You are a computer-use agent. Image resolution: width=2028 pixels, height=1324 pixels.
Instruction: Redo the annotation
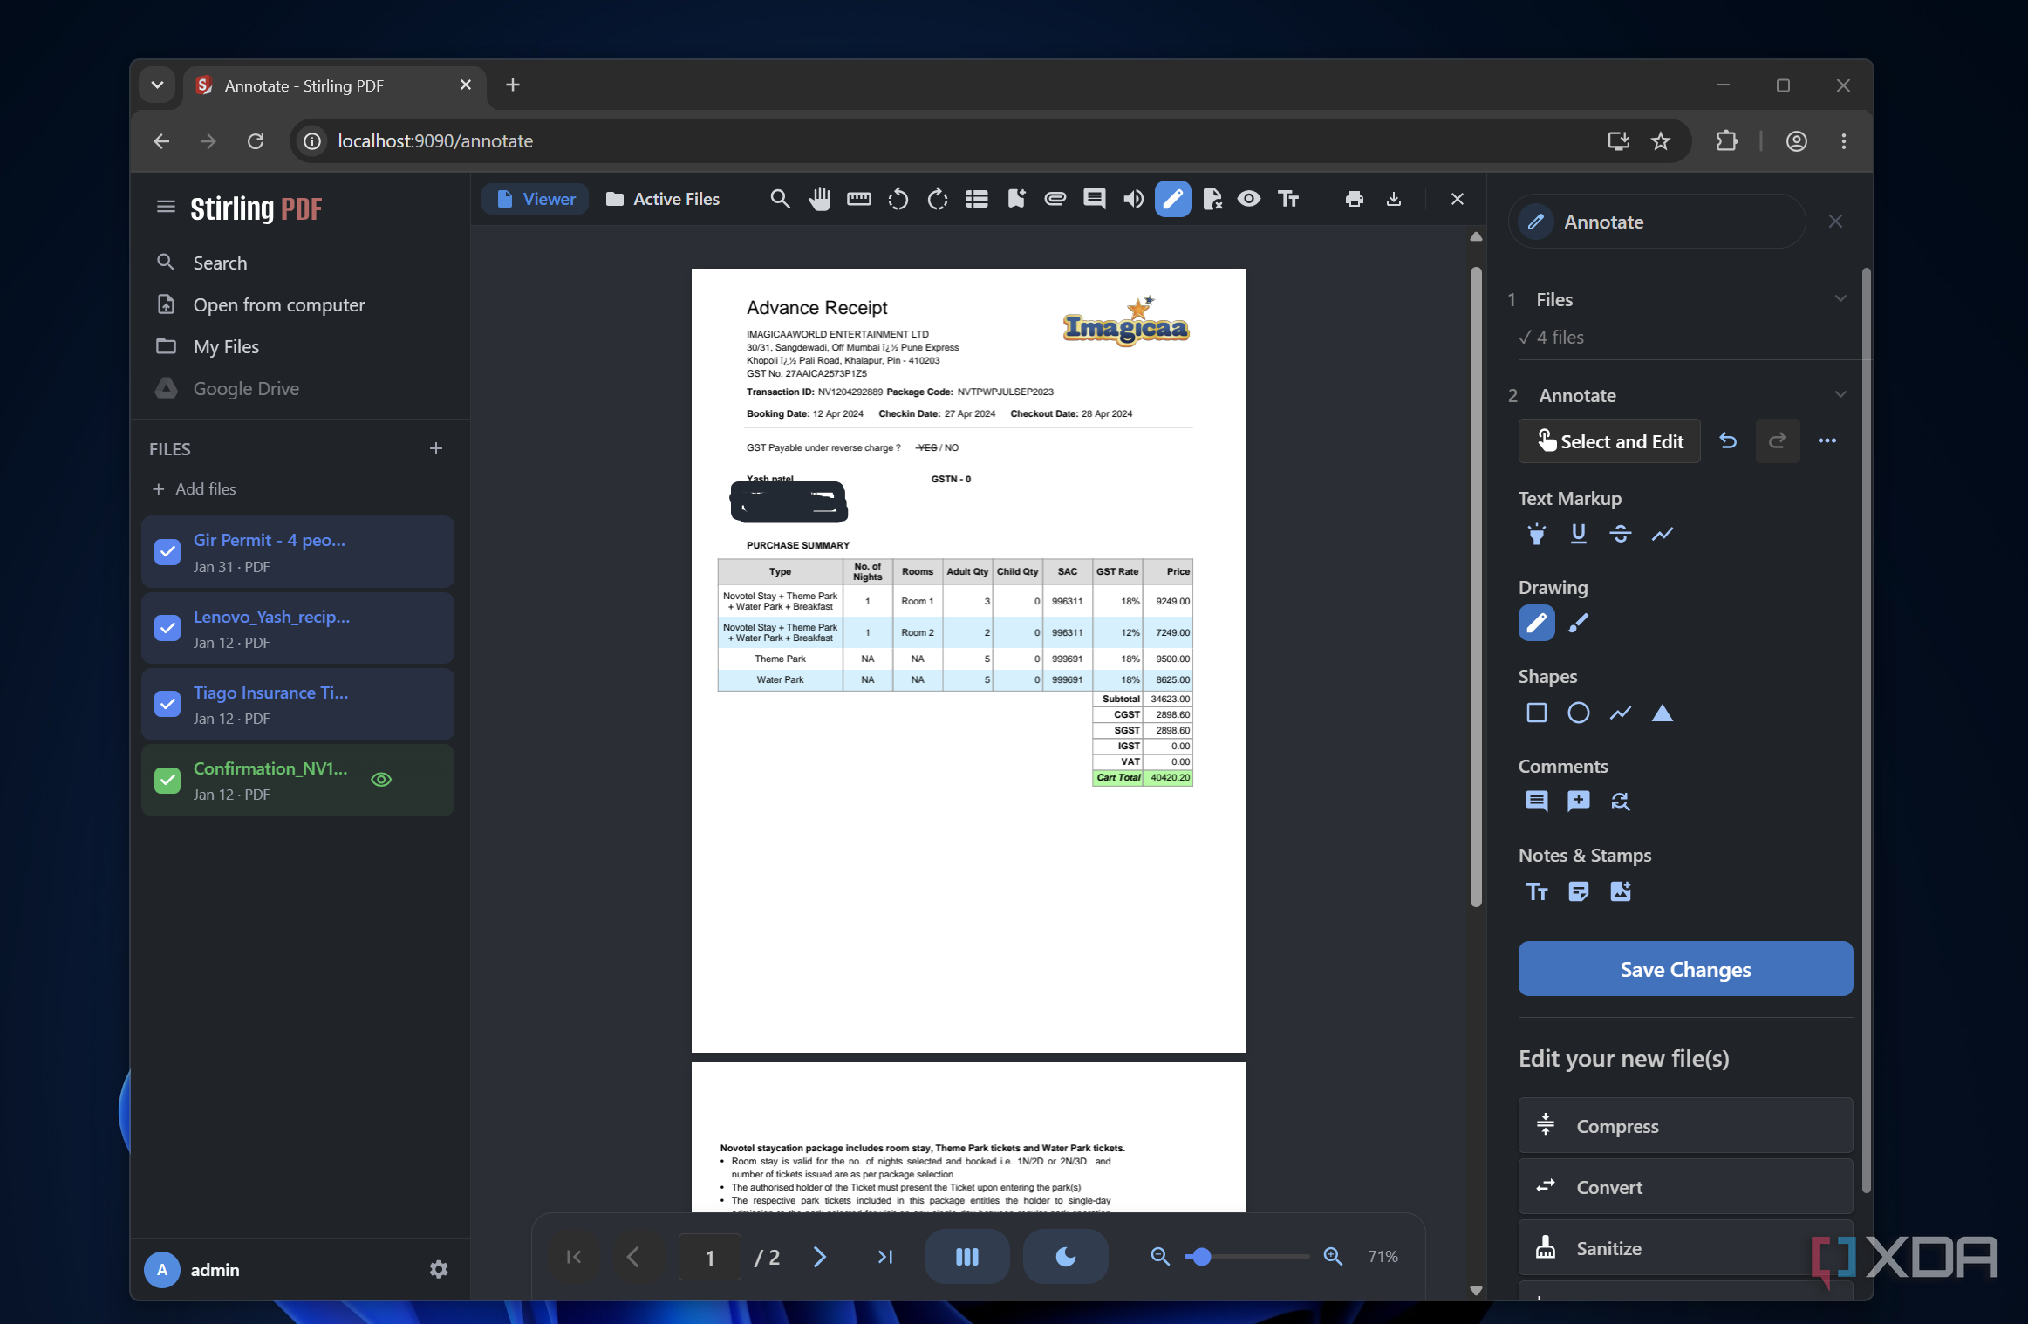click(x=1778, y=441)
